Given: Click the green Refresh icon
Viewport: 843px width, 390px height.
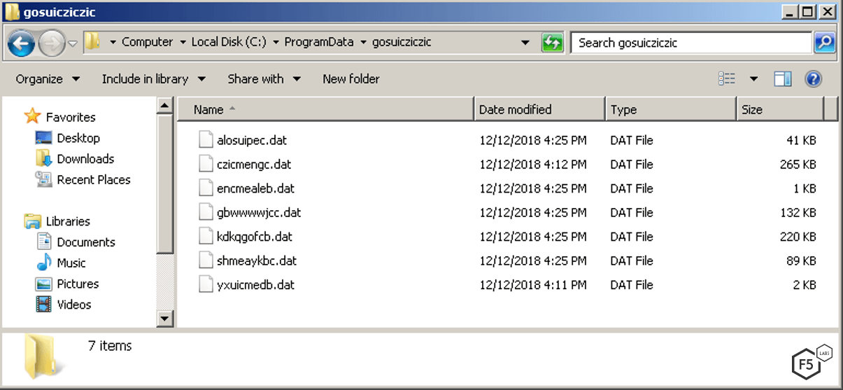Looking at the screenshot, I should pyautogui.click(x=552, y=43).
